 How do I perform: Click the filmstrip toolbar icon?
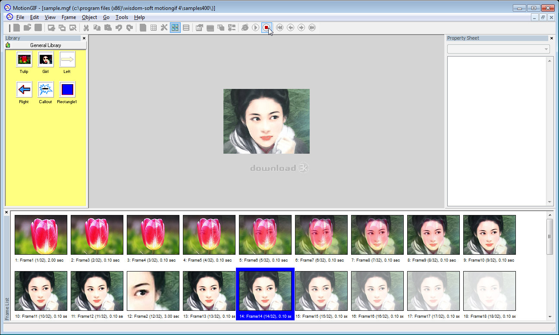(210, 28)
